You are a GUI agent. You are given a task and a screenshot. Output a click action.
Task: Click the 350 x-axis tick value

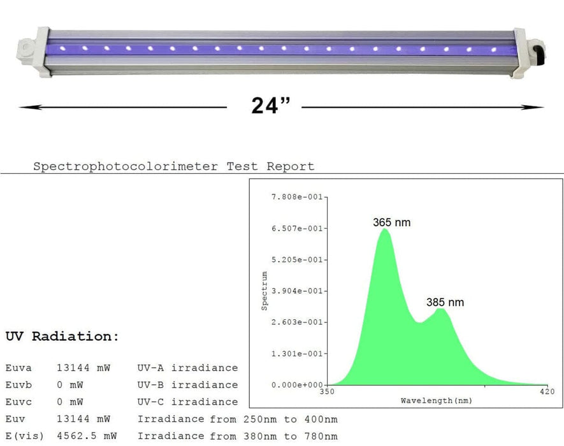pos(326,392)
